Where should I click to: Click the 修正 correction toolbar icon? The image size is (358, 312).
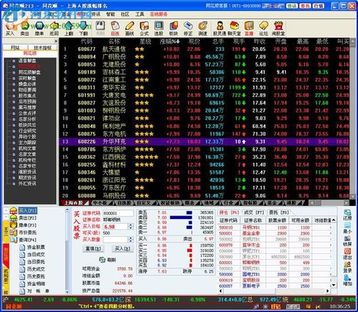click(188, 28)
